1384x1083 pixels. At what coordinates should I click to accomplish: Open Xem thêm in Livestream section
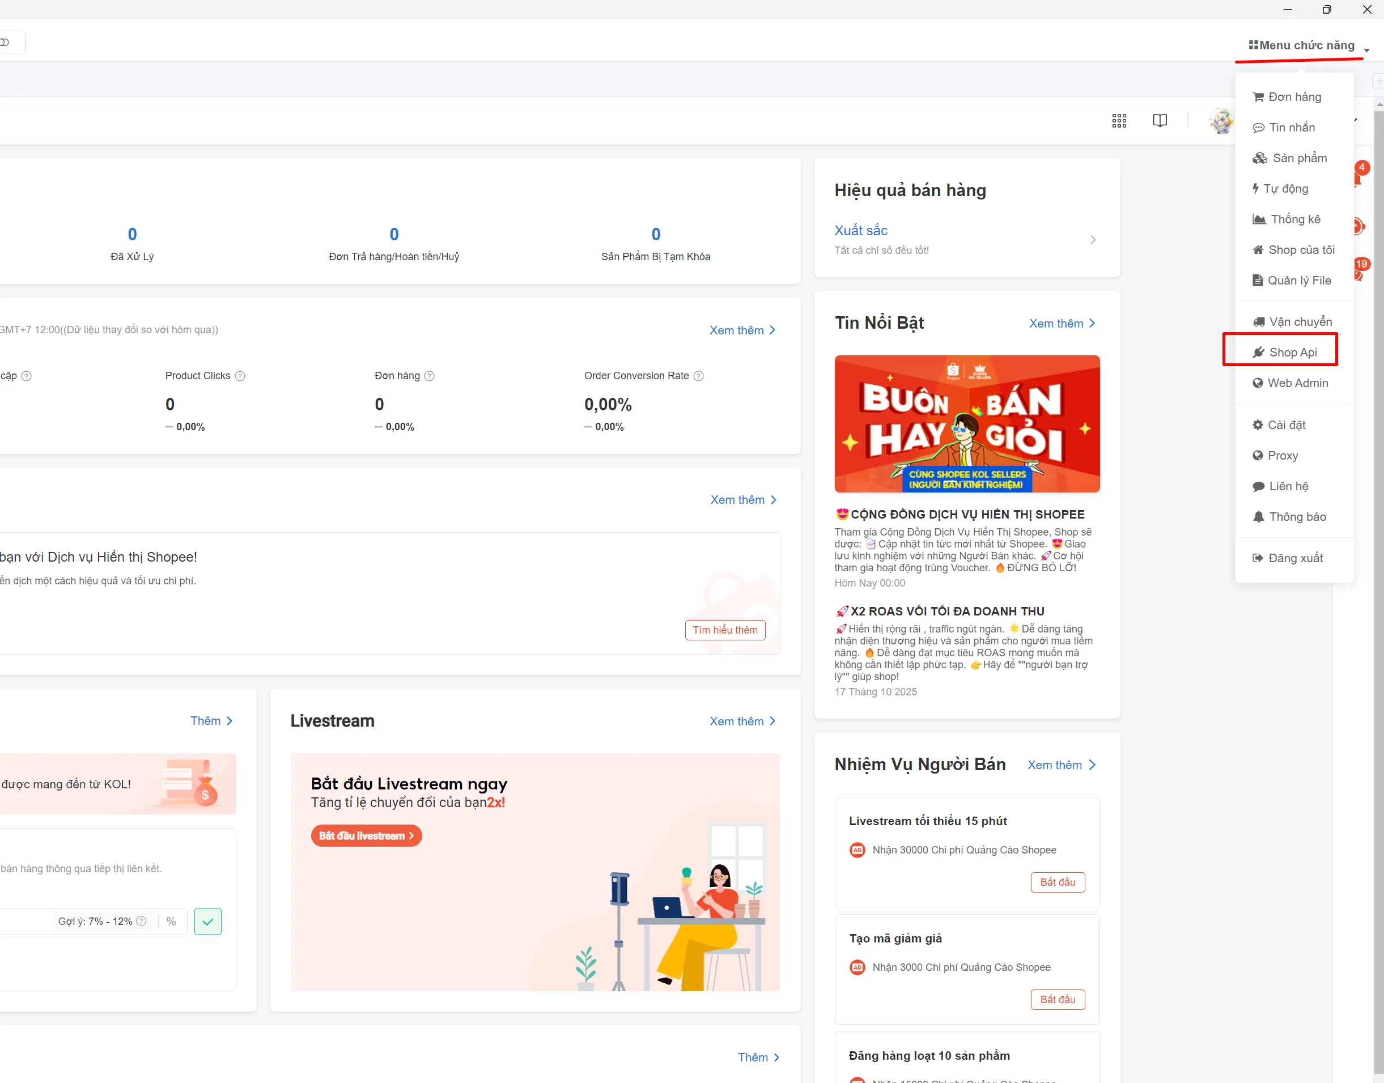point(742,721)
